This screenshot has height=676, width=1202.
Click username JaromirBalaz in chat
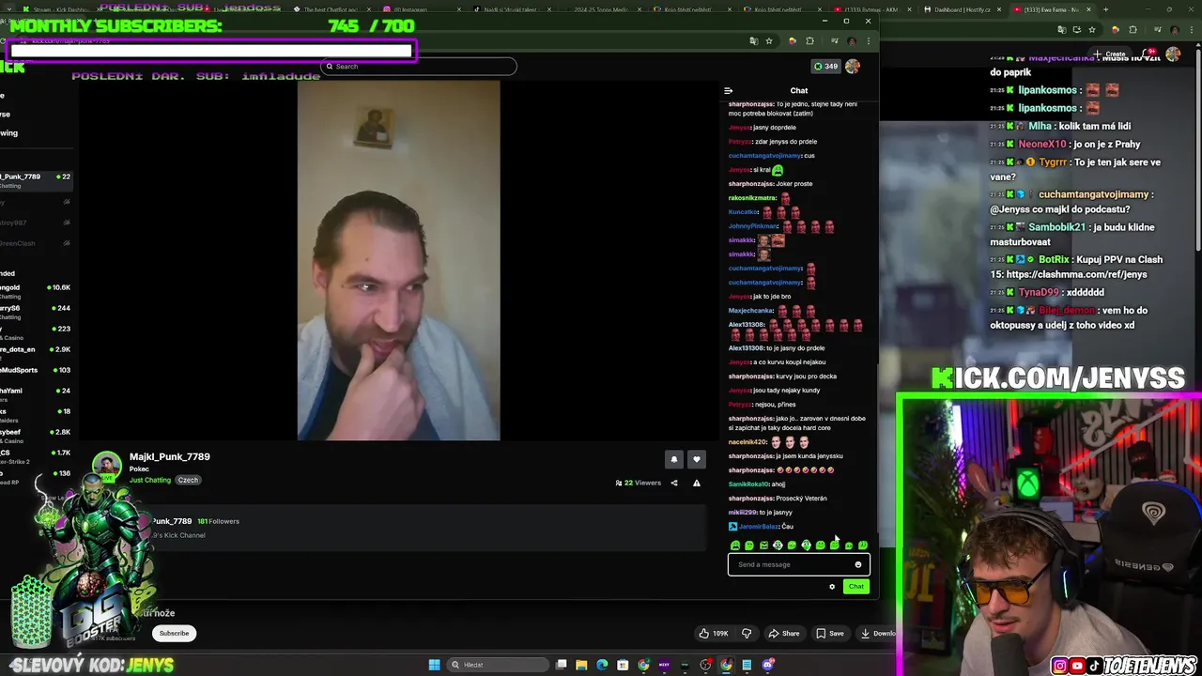pos(761,527)
